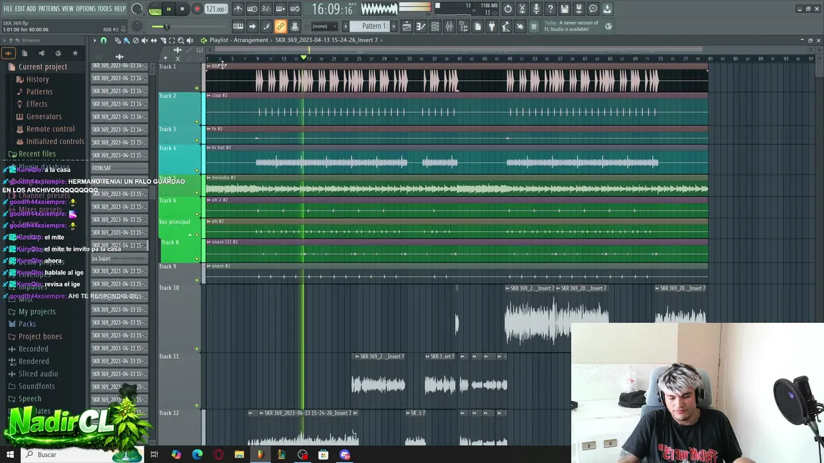824x463 pixels.
Task: Open the playlist options arrow menu
Action: click(x=94, y=41)
